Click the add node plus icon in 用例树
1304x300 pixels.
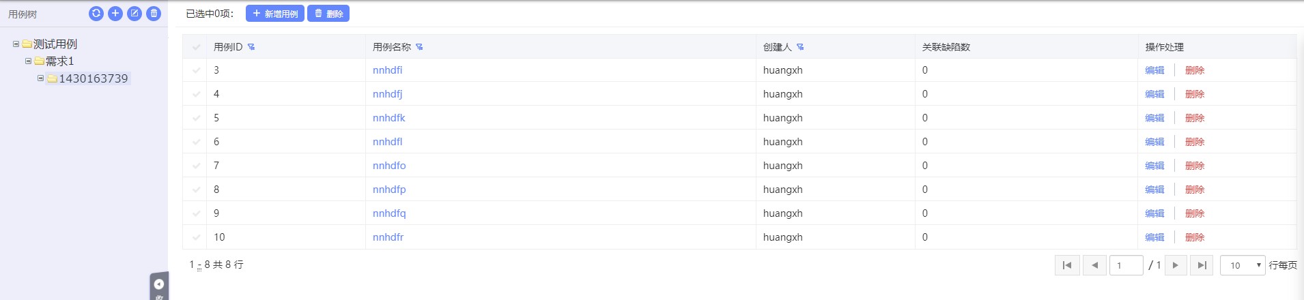coord(115,14)
